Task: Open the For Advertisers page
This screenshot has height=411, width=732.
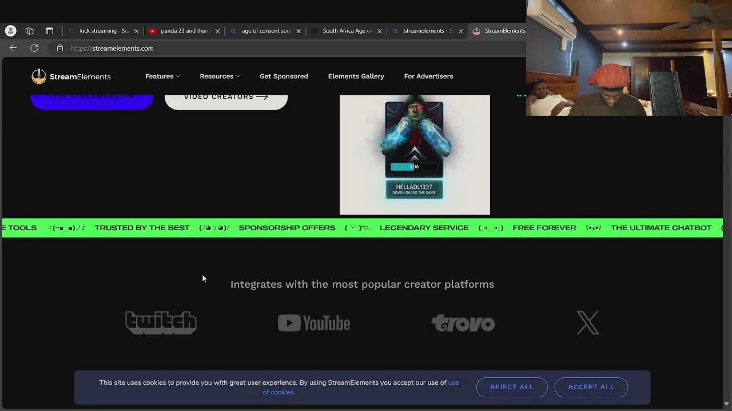Action: 428,76
